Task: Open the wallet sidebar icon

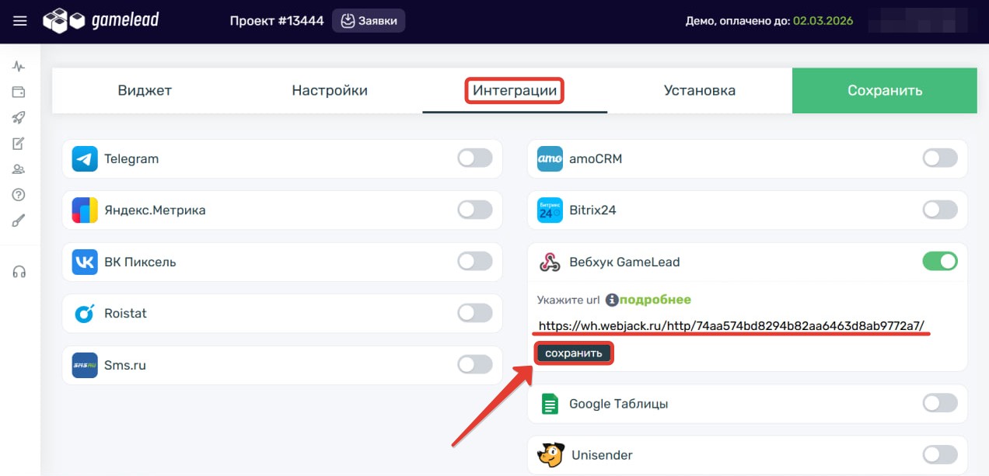Action: click(x=19, y=92)
